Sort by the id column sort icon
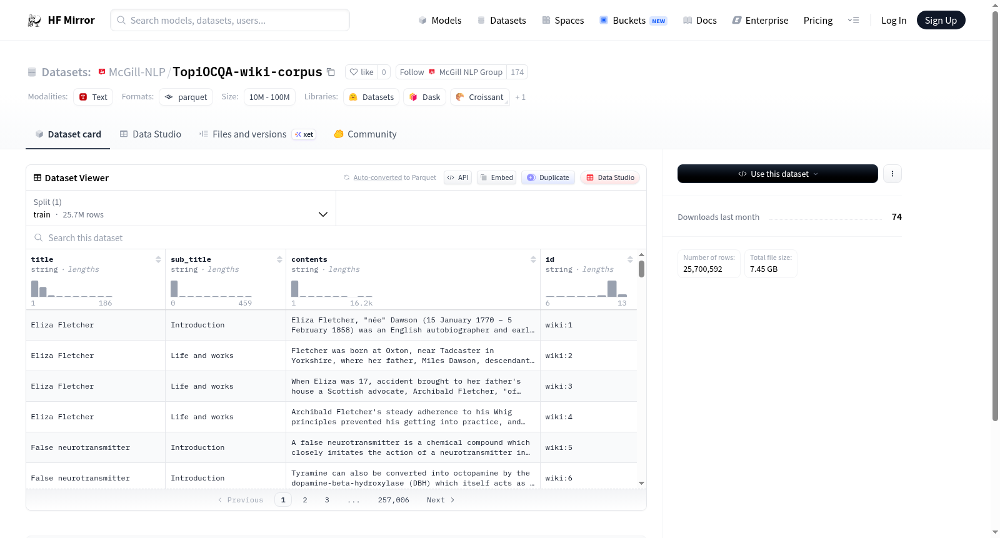This screenshot has width=1000, height=538. point(630,259)
